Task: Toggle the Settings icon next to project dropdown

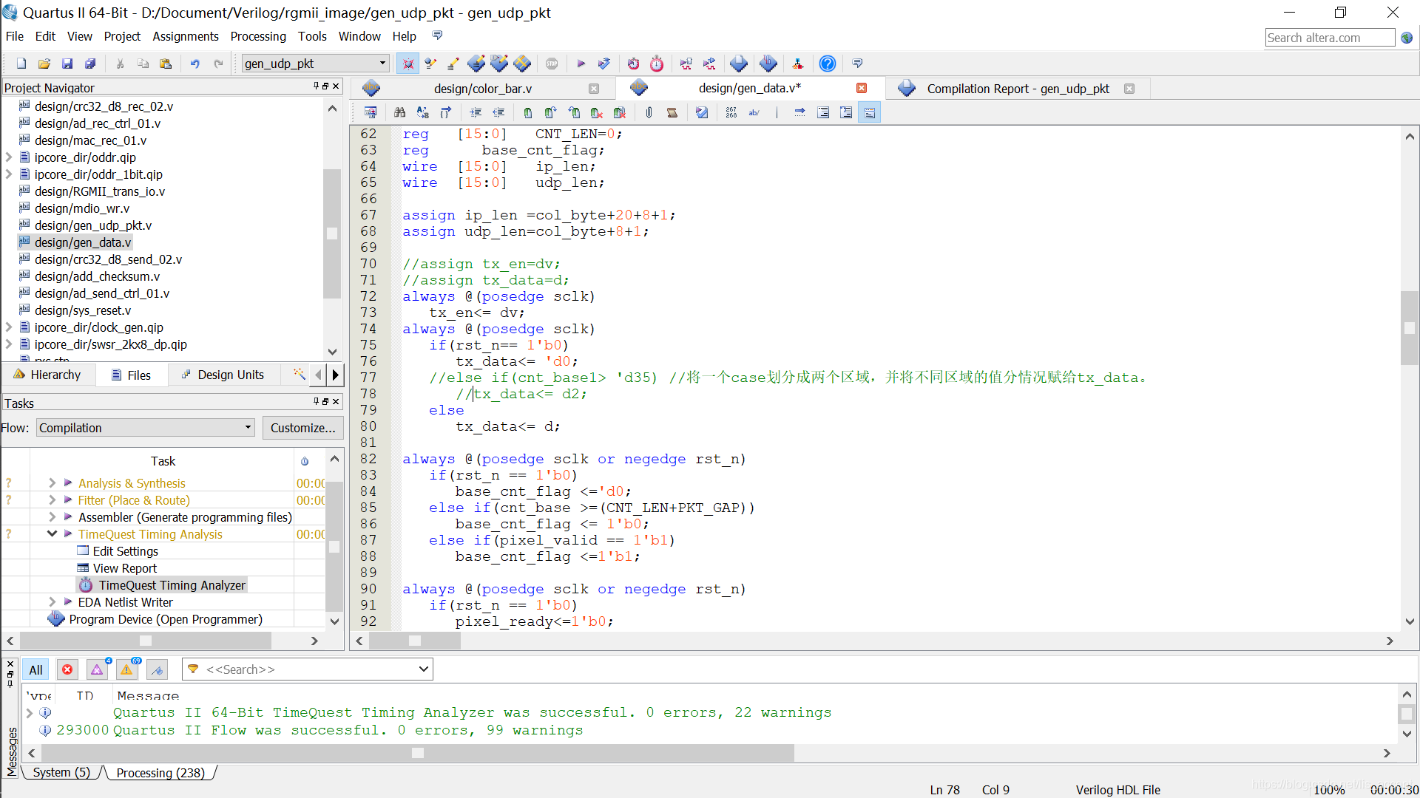Action: pyautogui.click(x=408, y=64)
